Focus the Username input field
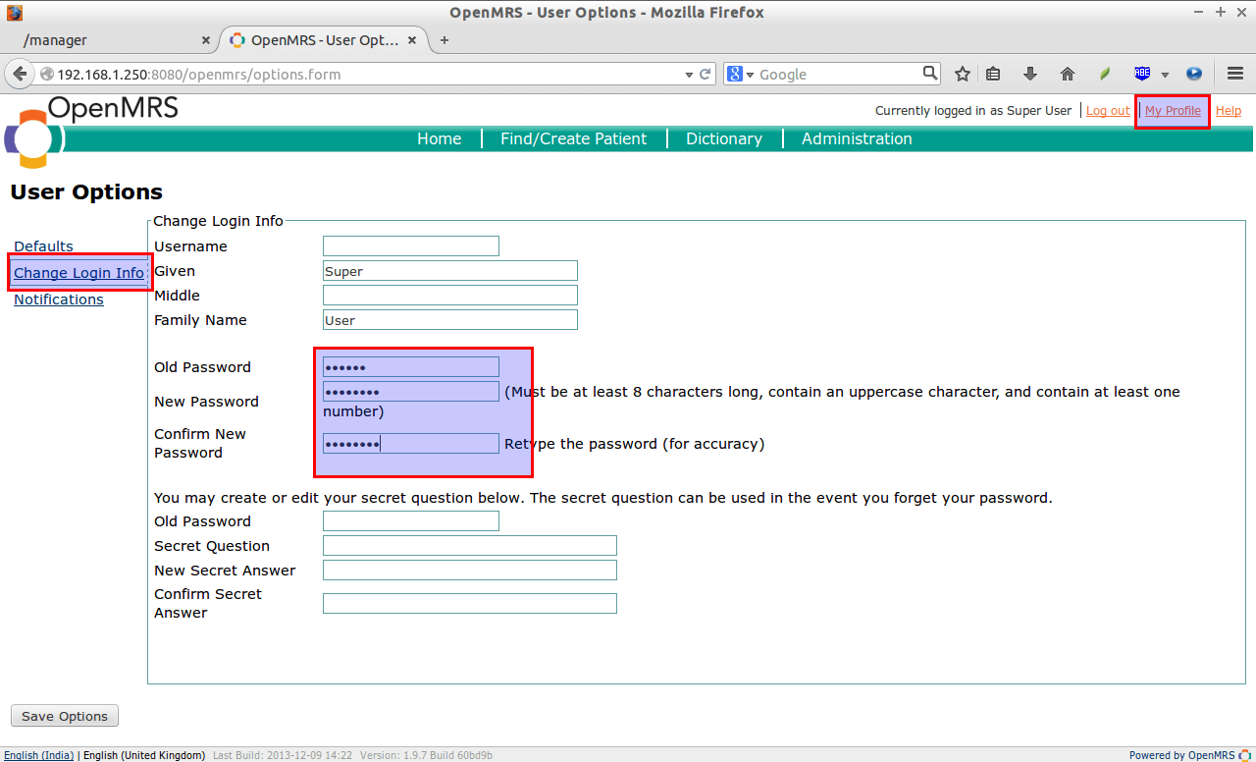 coord(411,245)
